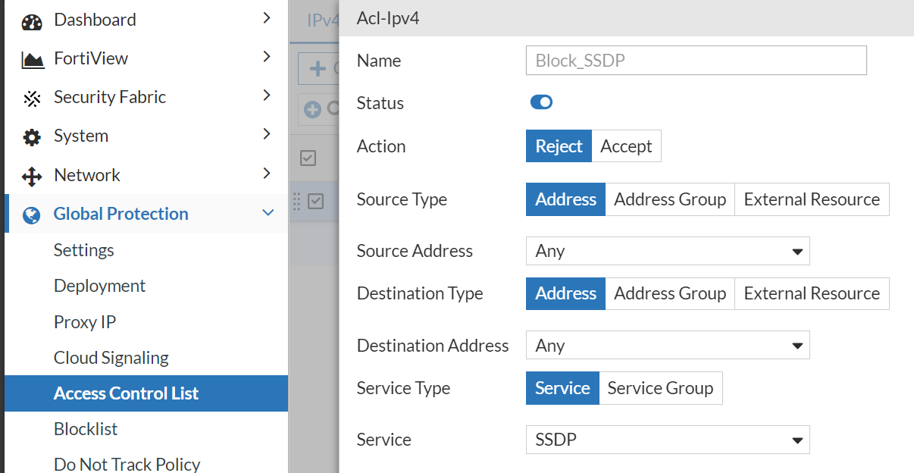Choose External Resource as Destination Type
This screenshot has width=914, height=473.
[812, 293]
